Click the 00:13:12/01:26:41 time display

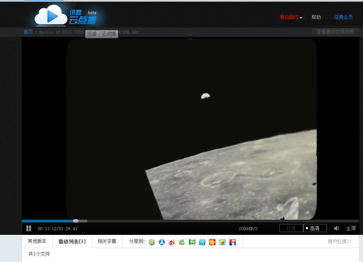tap(57, 229)
